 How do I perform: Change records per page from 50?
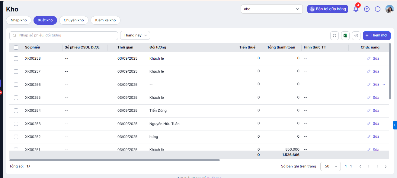[x=331, y=166]
